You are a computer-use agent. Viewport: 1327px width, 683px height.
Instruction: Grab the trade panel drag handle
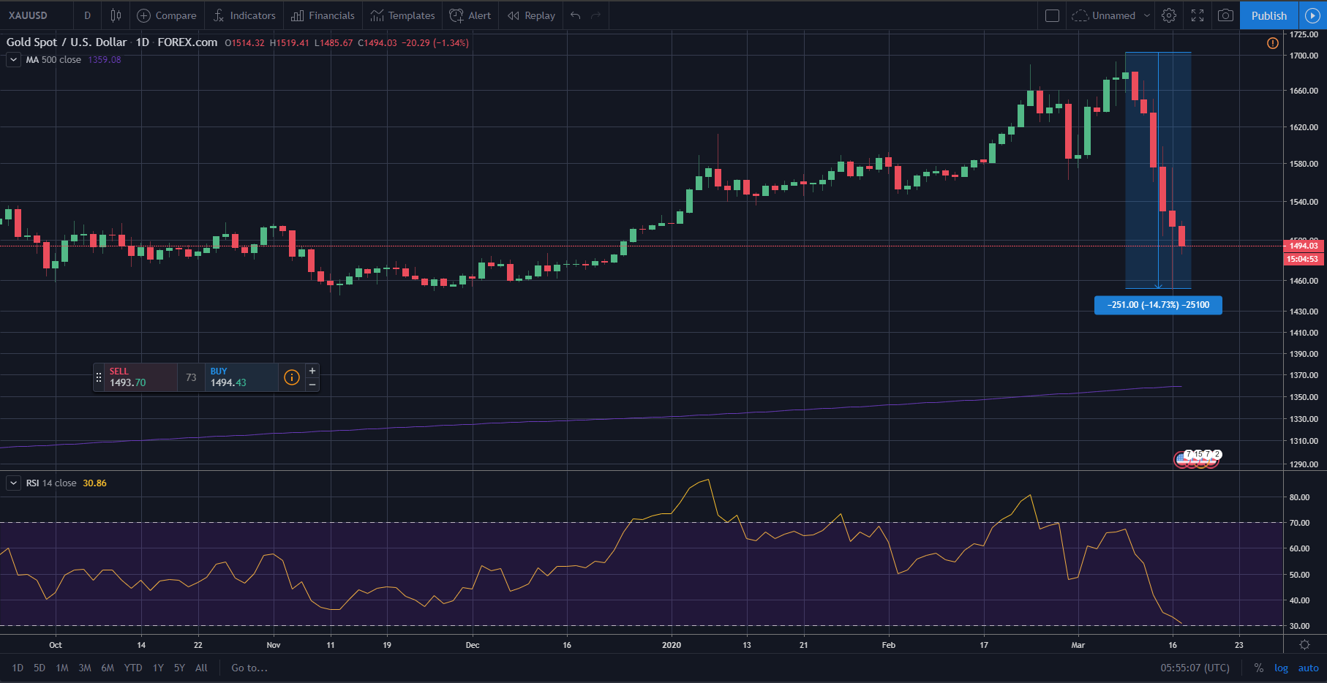point(99,377)
